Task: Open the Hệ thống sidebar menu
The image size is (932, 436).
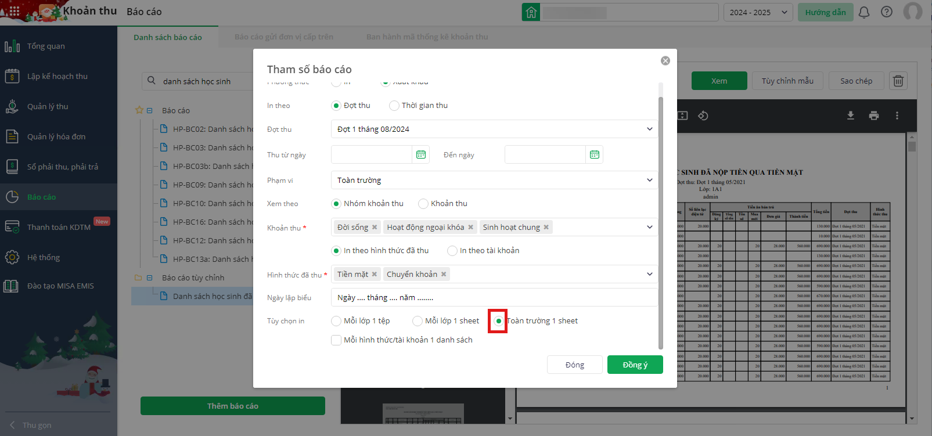Action: [x=59, y=257]
